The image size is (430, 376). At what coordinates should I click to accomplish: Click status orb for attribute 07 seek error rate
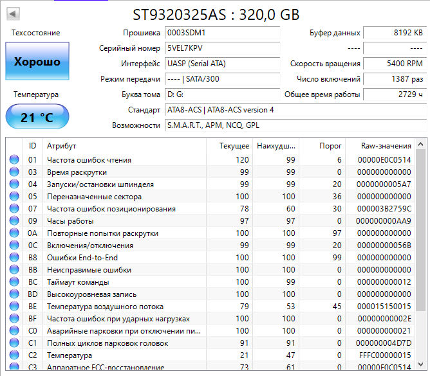click(x=14, y=209)
